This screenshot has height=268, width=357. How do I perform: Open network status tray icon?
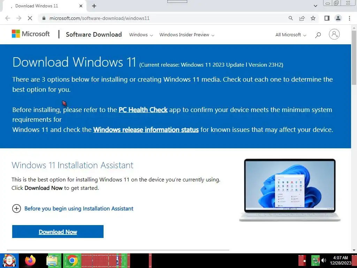315,260
